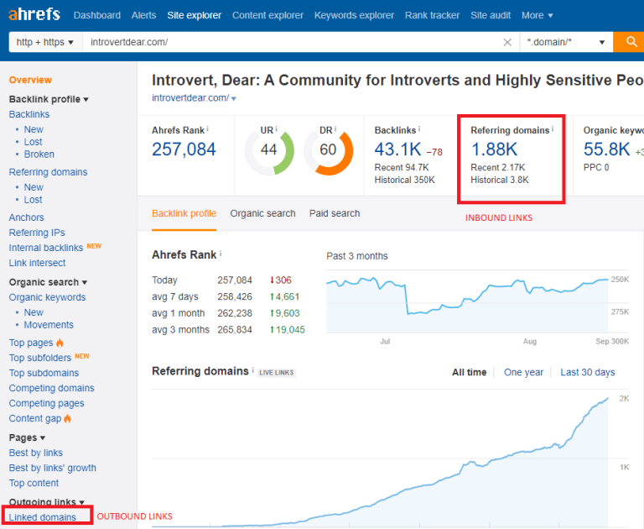
Task: Open Competing domains report
Action: point(52,388)
